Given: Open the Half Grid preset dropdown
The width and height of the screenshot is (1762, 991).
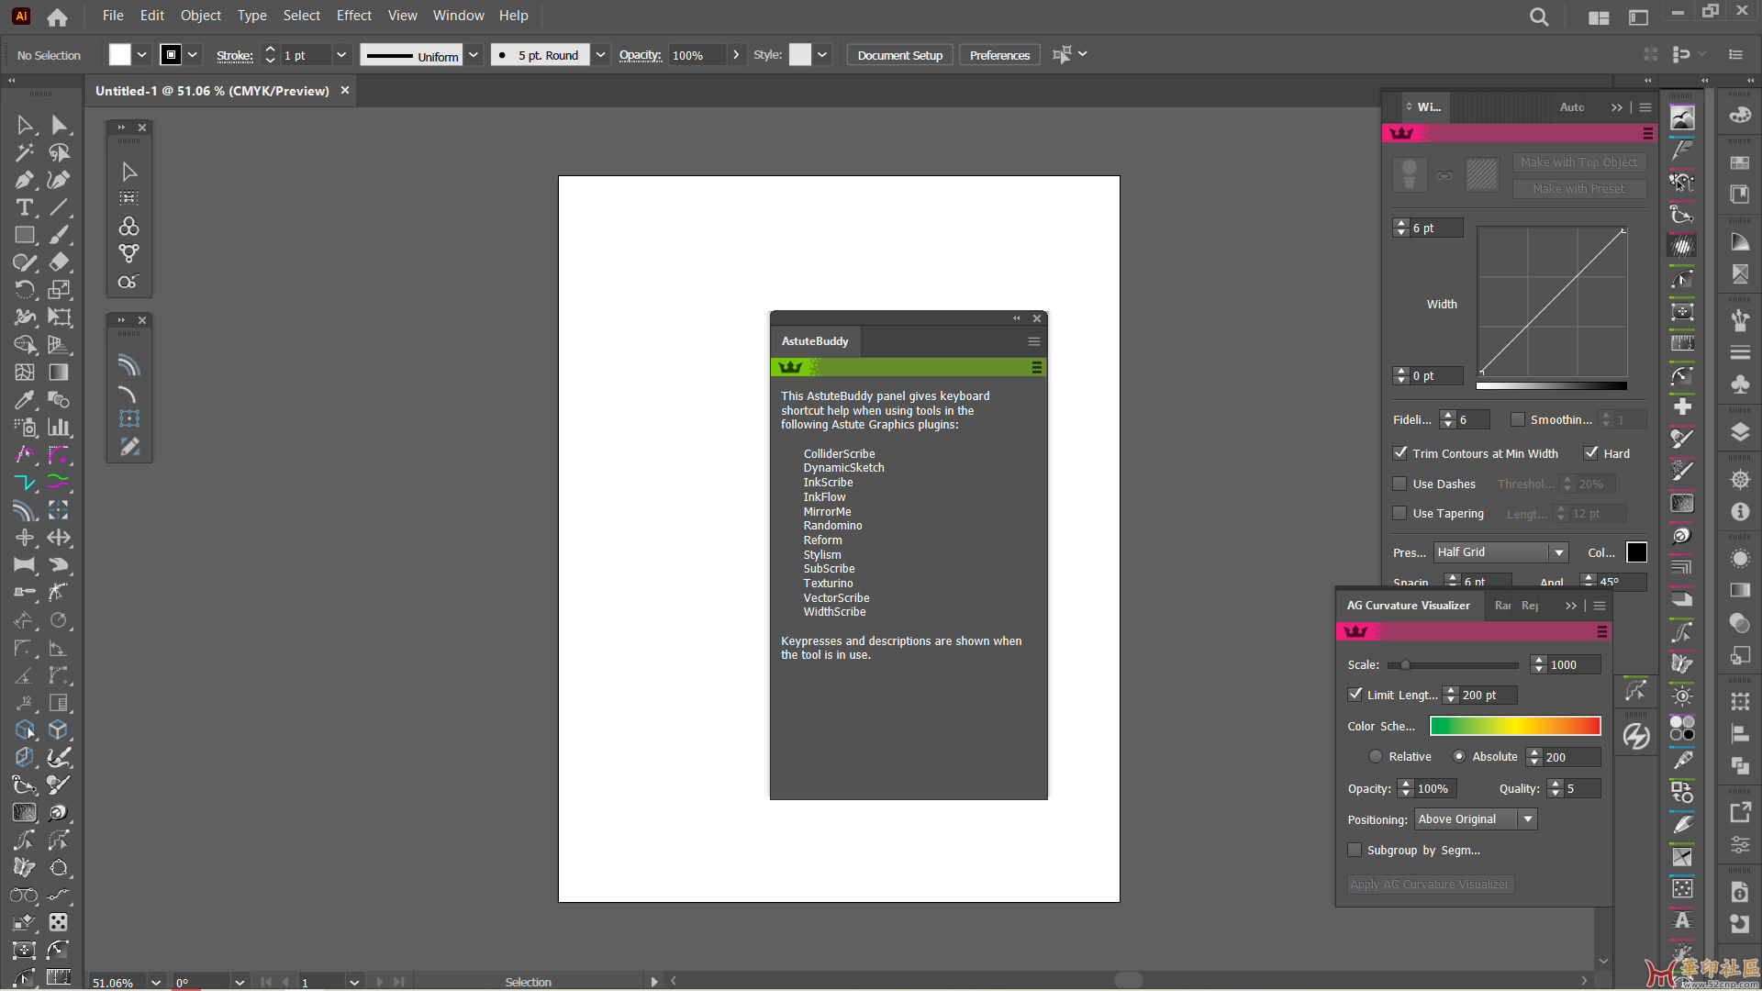Looking at the screenshot, I should point(1558,552).
